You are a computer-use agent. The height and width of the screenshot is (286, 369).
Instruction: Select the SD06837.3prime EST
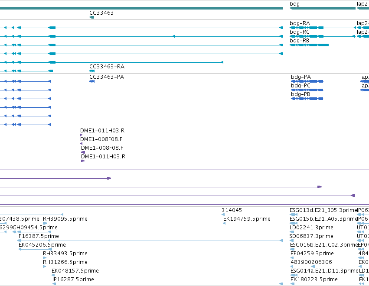click(291, 241)
